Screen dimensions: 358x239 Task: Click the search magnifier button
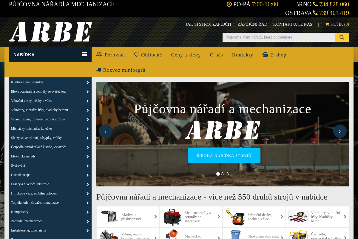click(x=342, y=37)
